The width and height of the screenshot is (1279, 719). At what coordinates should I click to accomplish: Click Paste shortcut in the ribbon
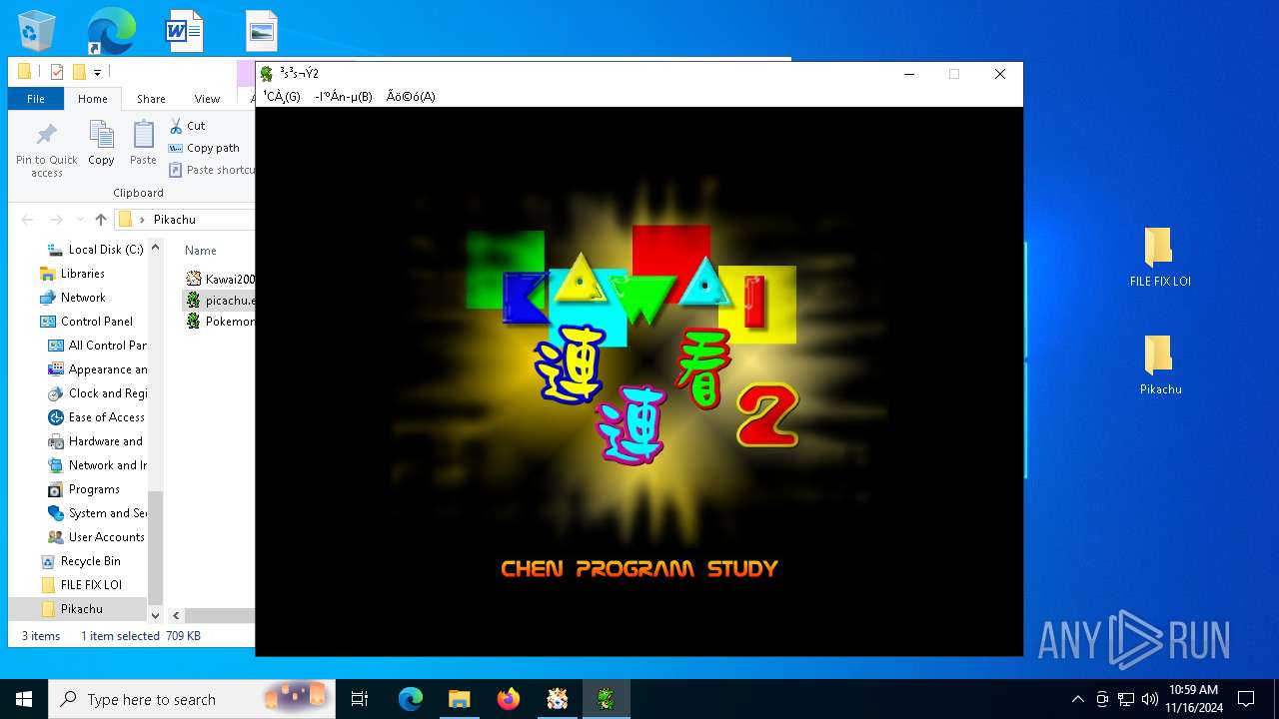point(211,170)
